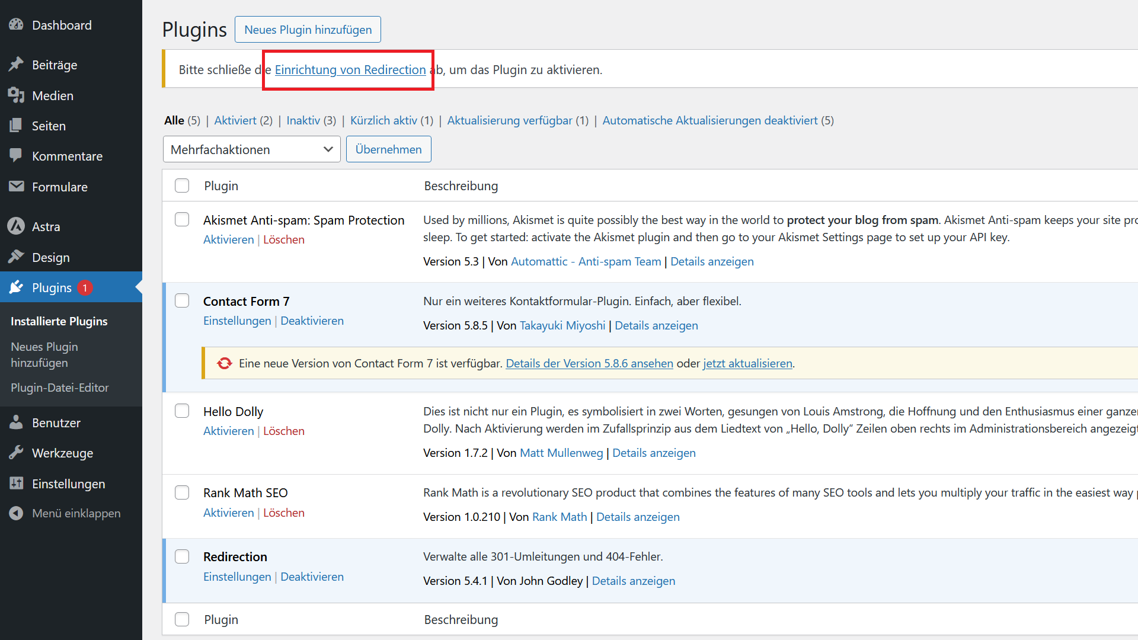
Task: Check the Rank Math SEO checkbox
Action: [182, 492]
